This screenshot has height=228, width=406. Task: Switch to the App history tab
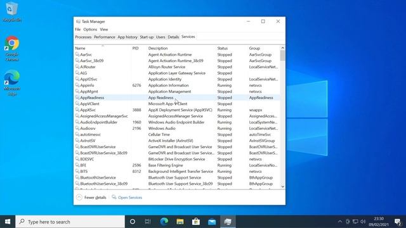[x=128, y=37]
